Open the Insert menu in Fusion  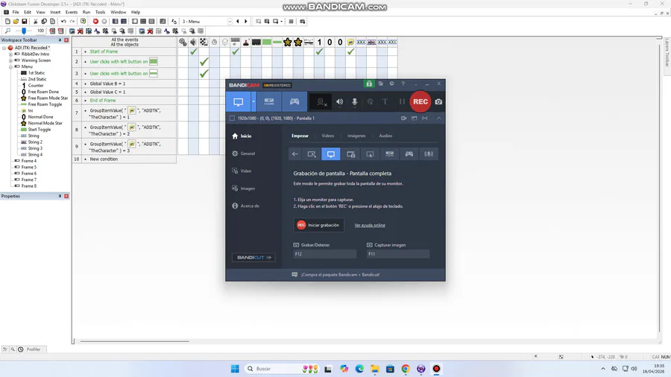pos(56,12)
